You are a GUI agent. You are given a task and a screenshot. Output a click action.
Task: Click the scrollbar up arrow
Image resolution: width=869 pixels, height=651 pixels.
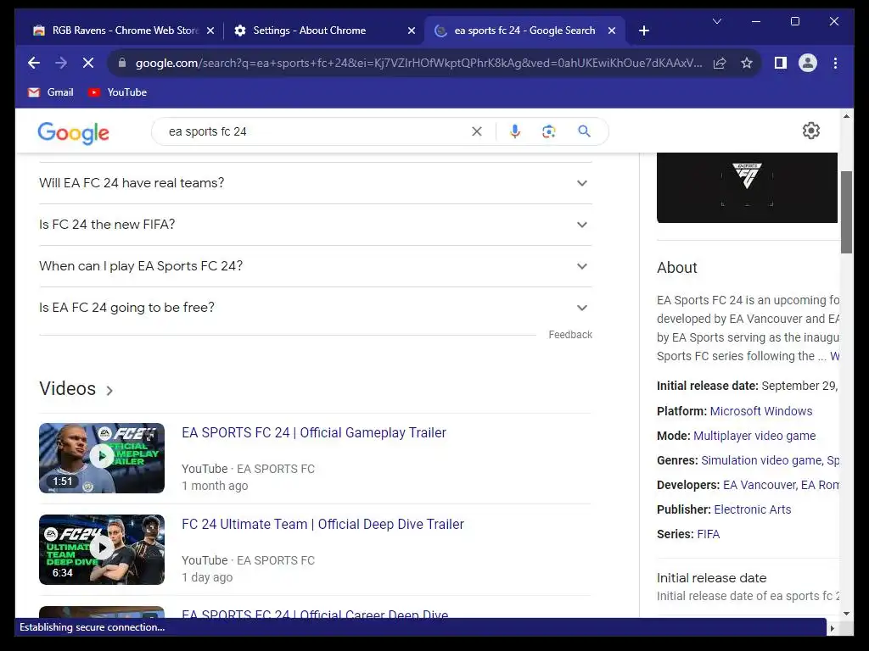coord(846,116)
